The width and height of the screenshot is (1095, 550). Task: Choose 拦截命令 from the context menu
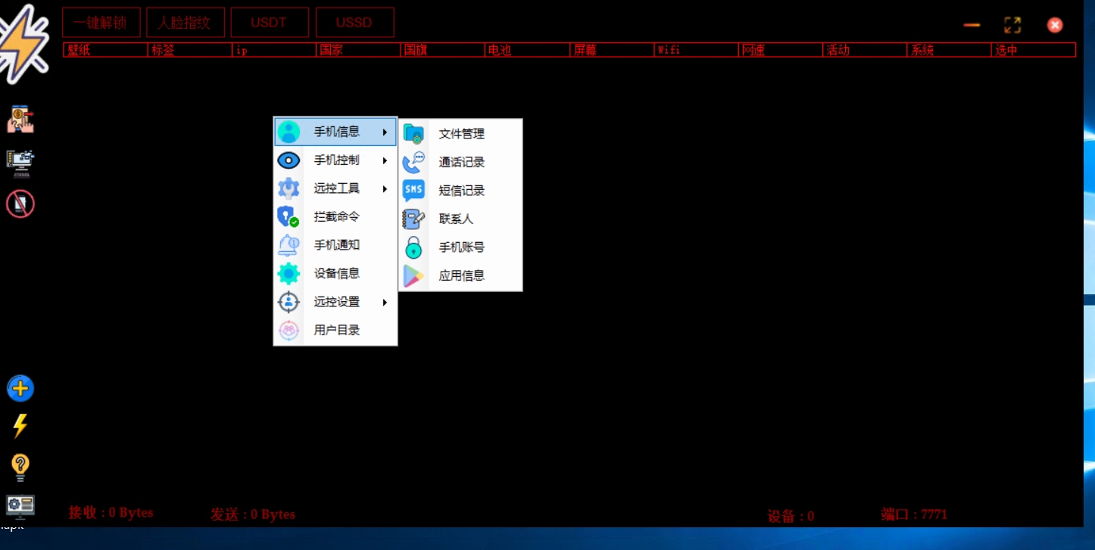pos(335,216)
